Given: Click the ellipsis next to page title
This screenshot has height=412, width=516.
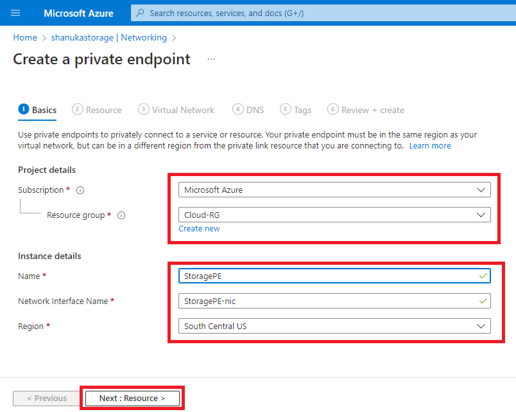Looking at the screenshot, I should click(x=211, y=58).
